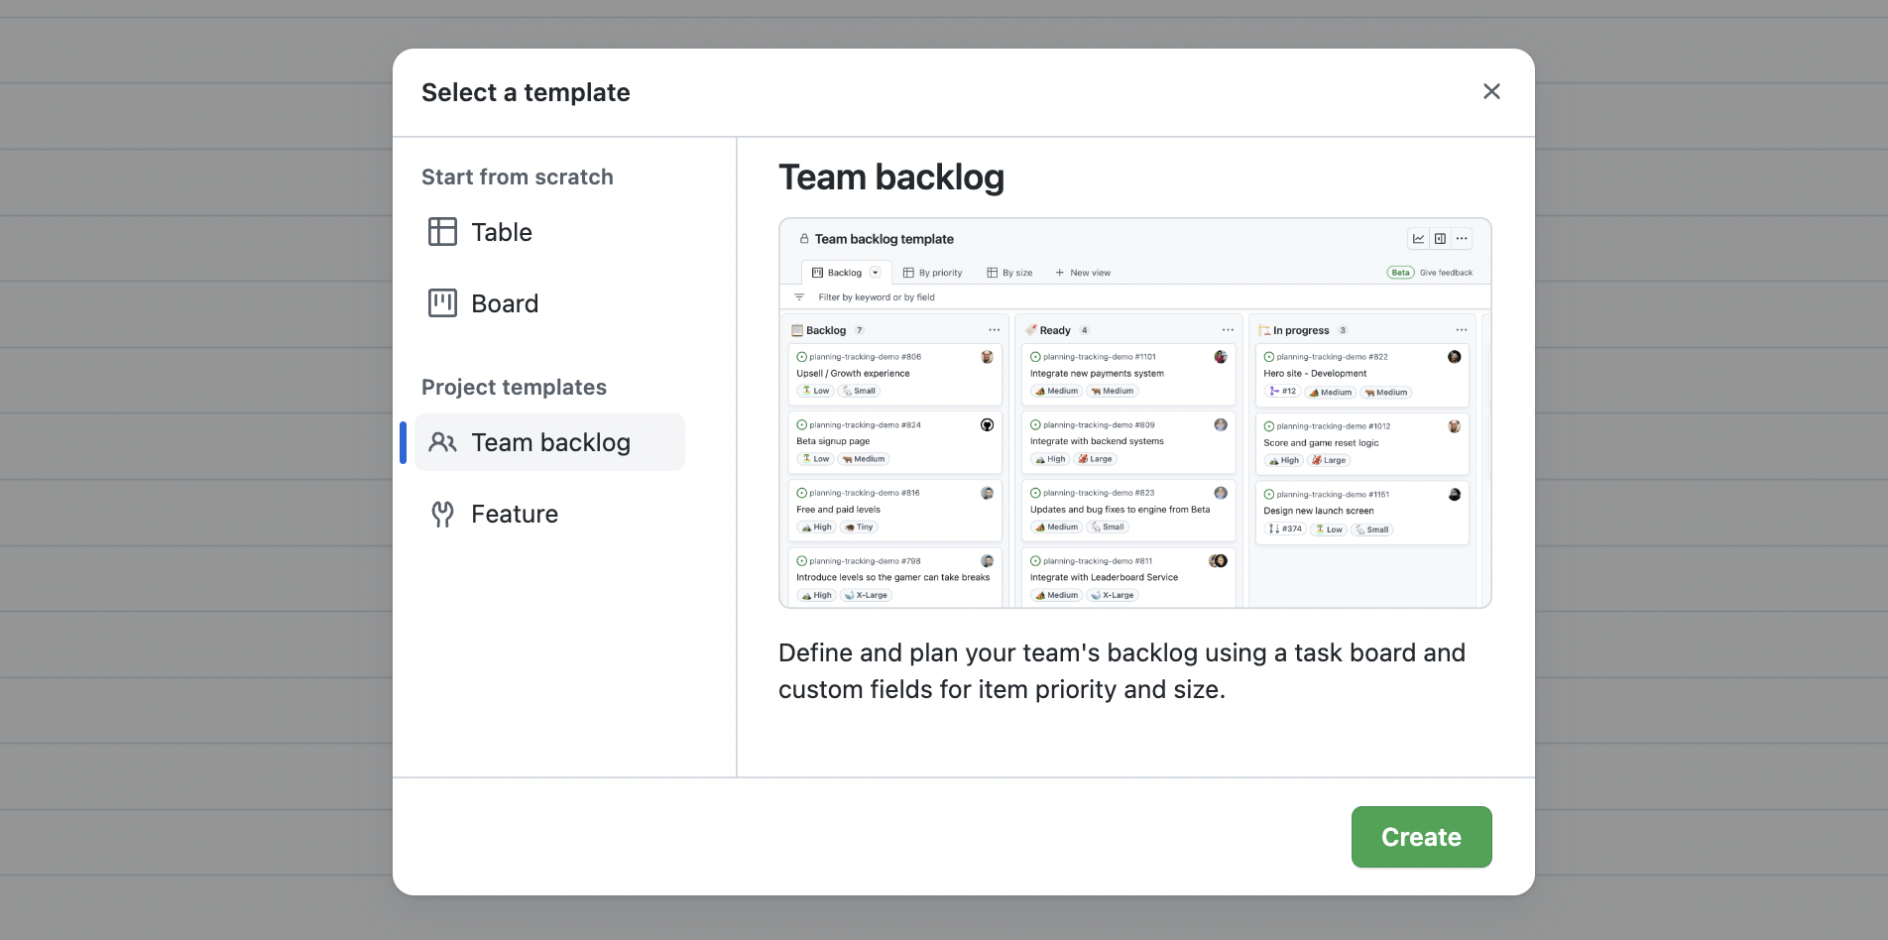Viewport: 1888px width, 940px height.
Task: Click the wrench icon beside Feature
Action: pos(442,514)
